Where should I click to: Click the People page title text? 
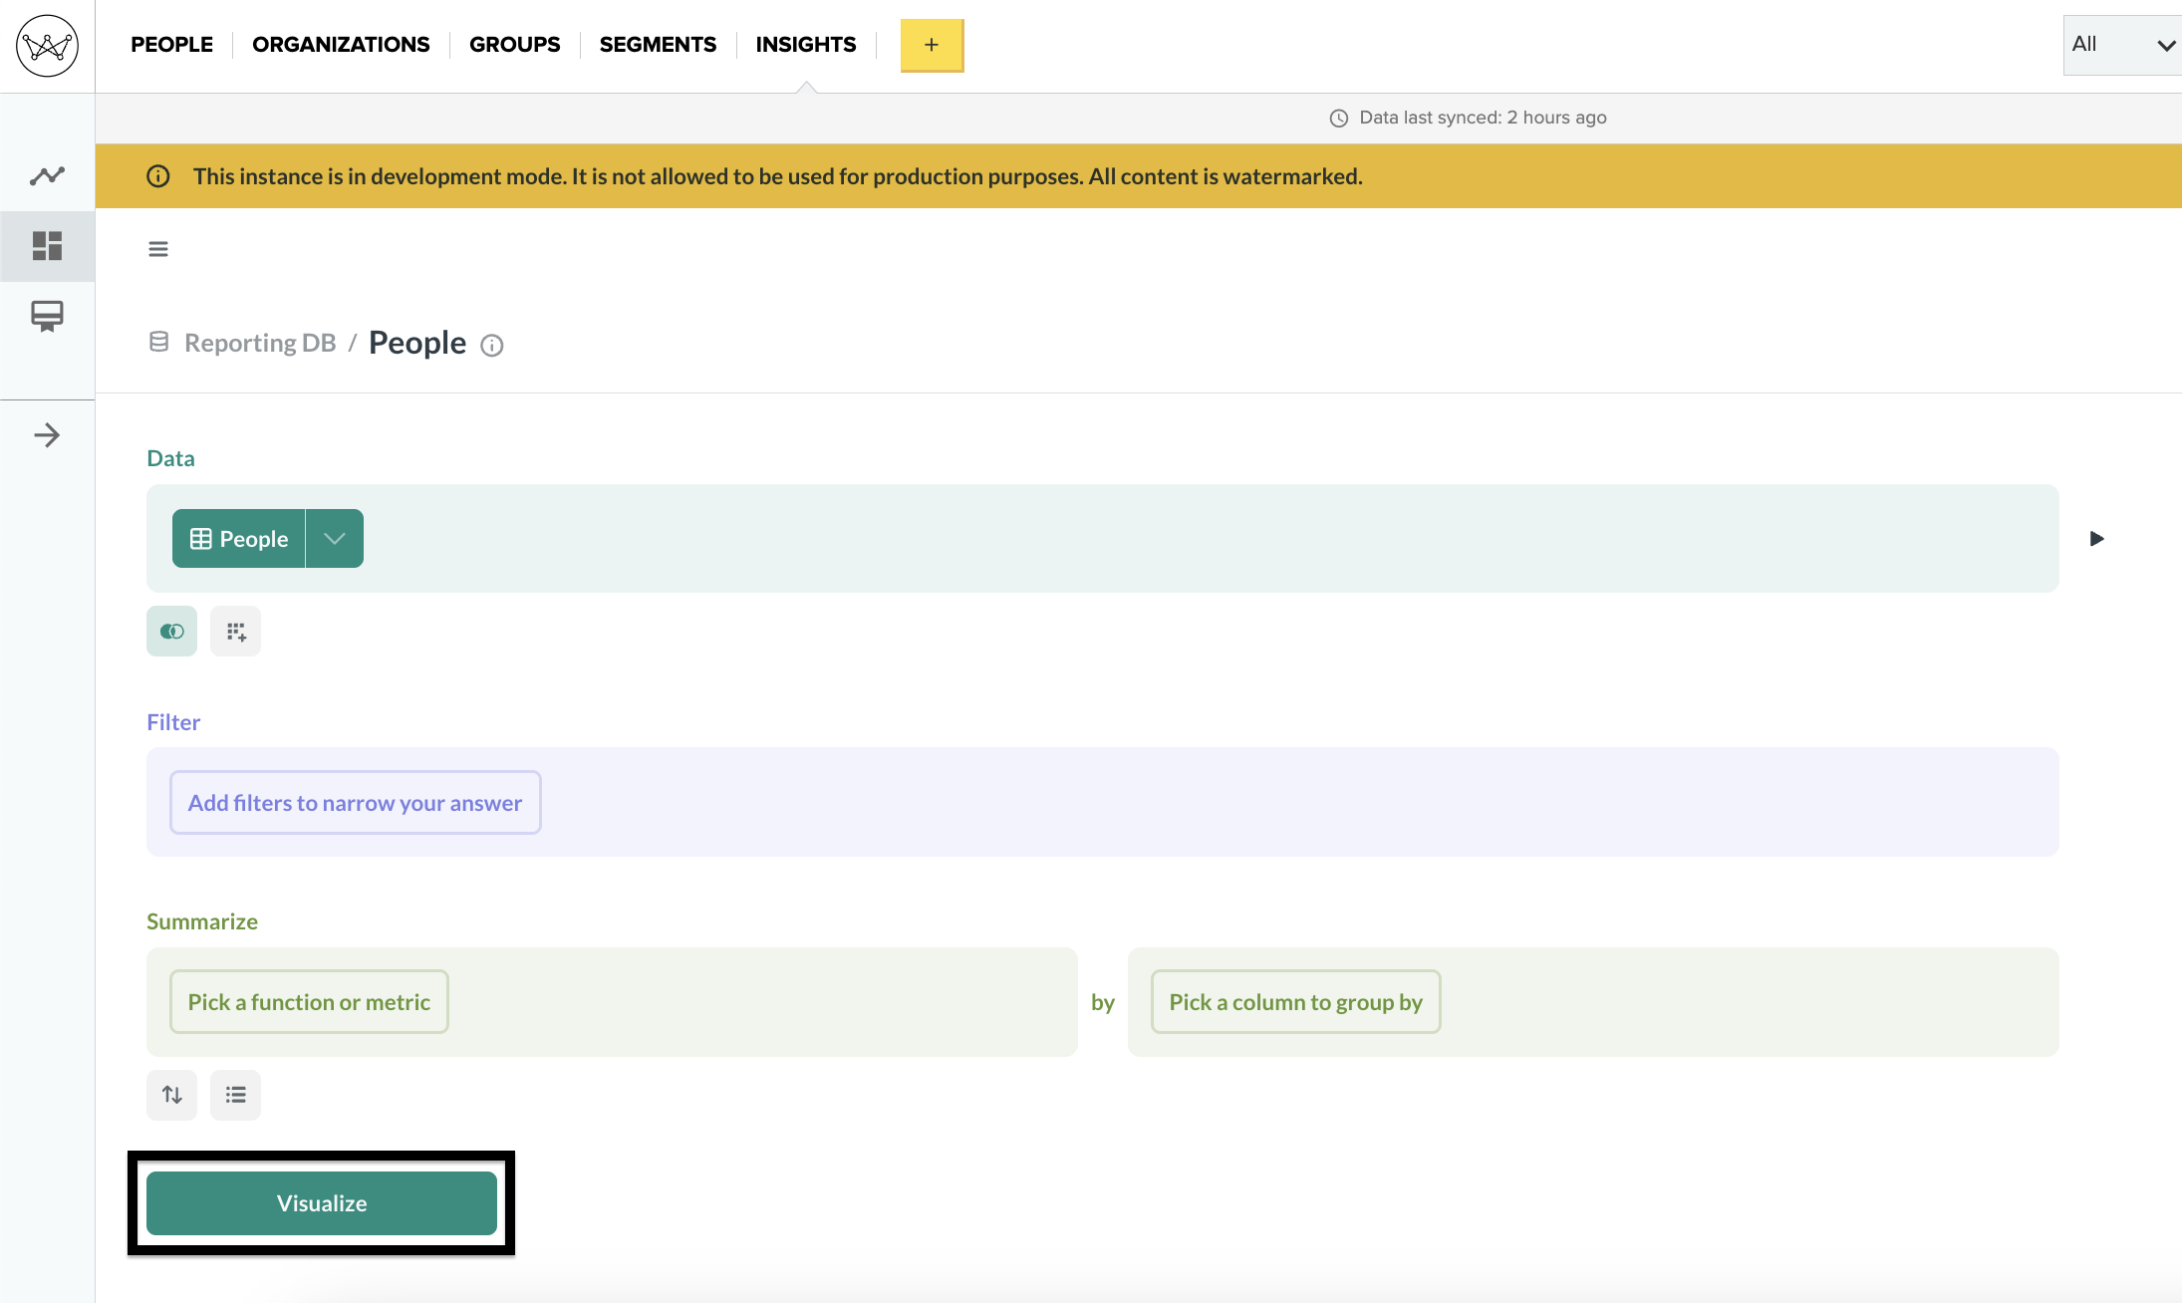pyautogui.click(x=417, y=343)
